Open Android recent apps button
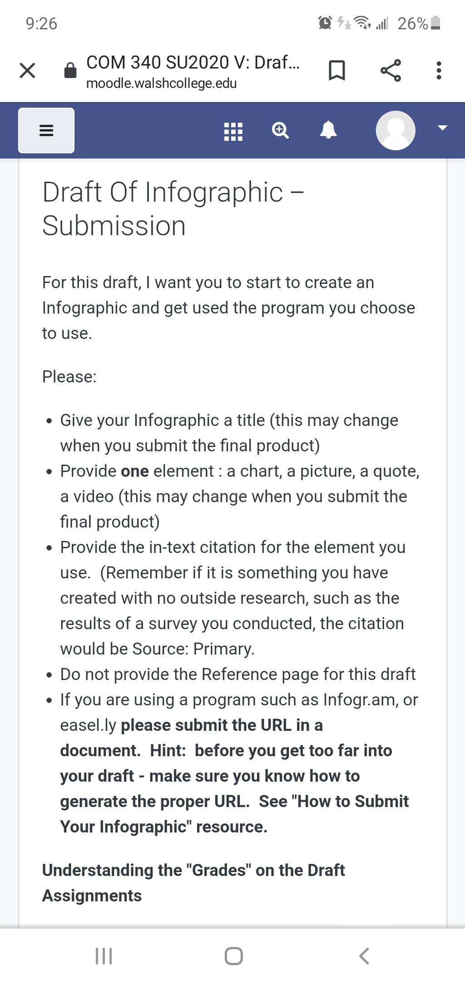This screenshot has width=465, height=982. click(104, 956)
